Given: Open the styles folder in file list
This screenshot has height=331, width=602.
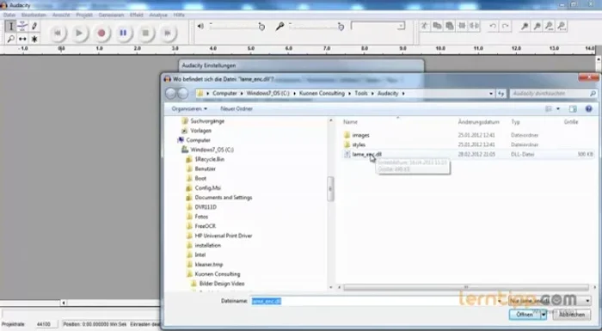Looking at the screenshot, I should pos(359,144).
